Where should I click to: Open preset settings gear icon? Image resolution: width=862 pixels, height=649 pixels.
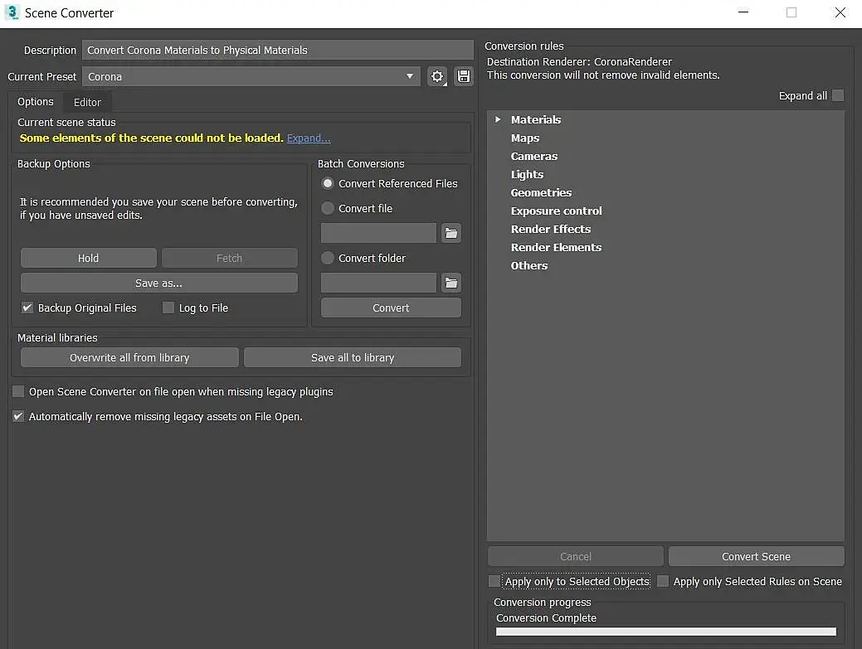[x=437, y=76]
